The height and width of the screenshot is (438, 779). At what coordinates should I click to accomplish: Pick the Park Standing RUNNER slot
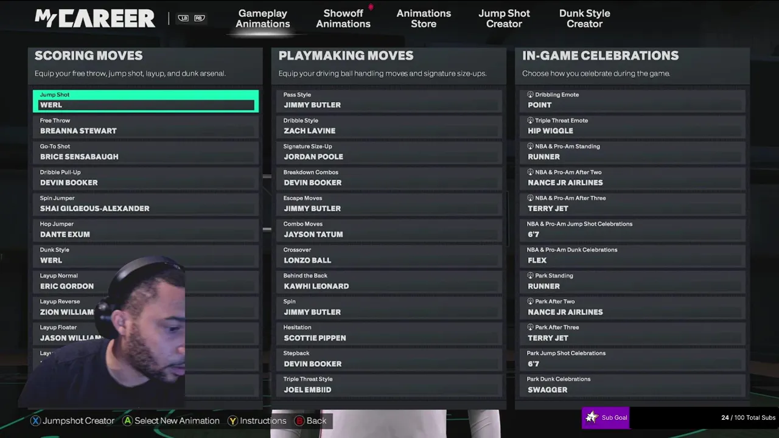(633, 282)
